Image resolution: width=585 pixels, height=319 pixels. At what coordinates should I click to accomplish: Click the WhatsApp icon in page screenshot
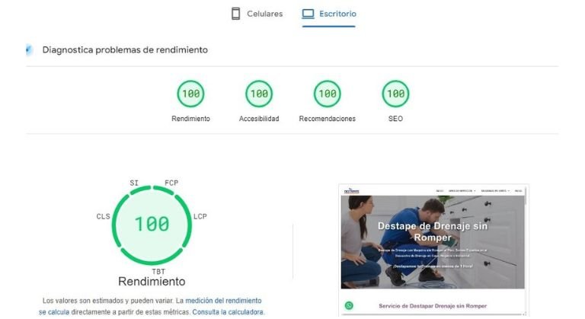[x=349, y=305]
